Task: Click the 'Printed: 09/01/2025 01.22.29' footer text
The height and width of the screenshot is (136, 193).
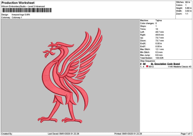Action: click(x=128, y=134)
